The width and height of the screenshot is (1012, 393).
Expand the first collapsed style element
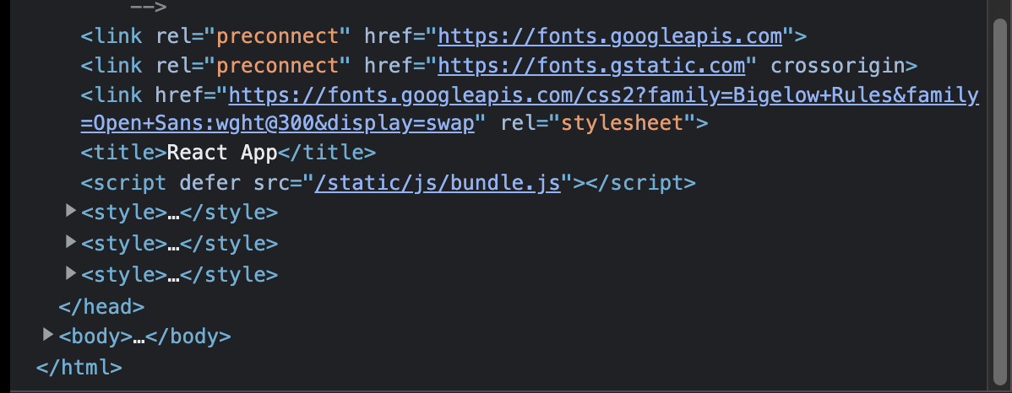(x=71, y=210)
